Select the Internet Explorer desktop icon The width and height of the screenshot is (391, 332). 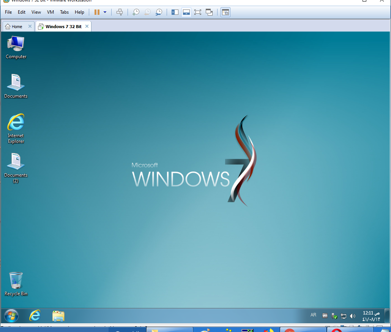[16, 128]
